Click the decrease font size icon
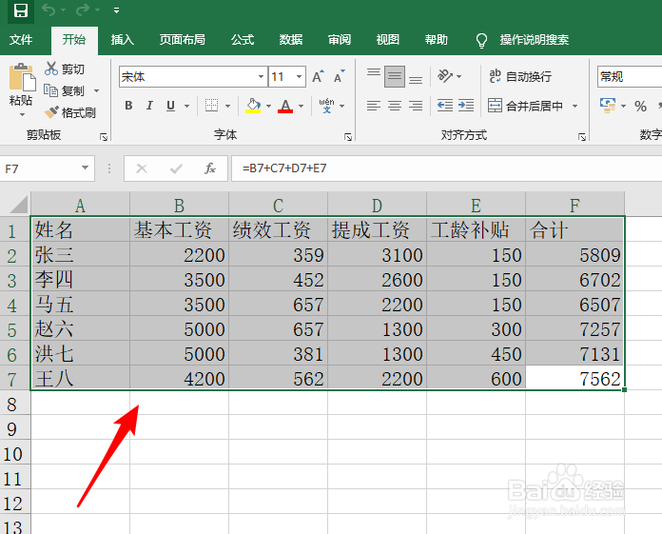 pyautogui.click(x=339, y=76)
